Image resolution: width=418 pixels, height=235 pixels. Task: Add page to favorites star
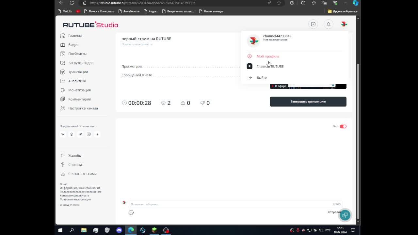click(279, 3)
